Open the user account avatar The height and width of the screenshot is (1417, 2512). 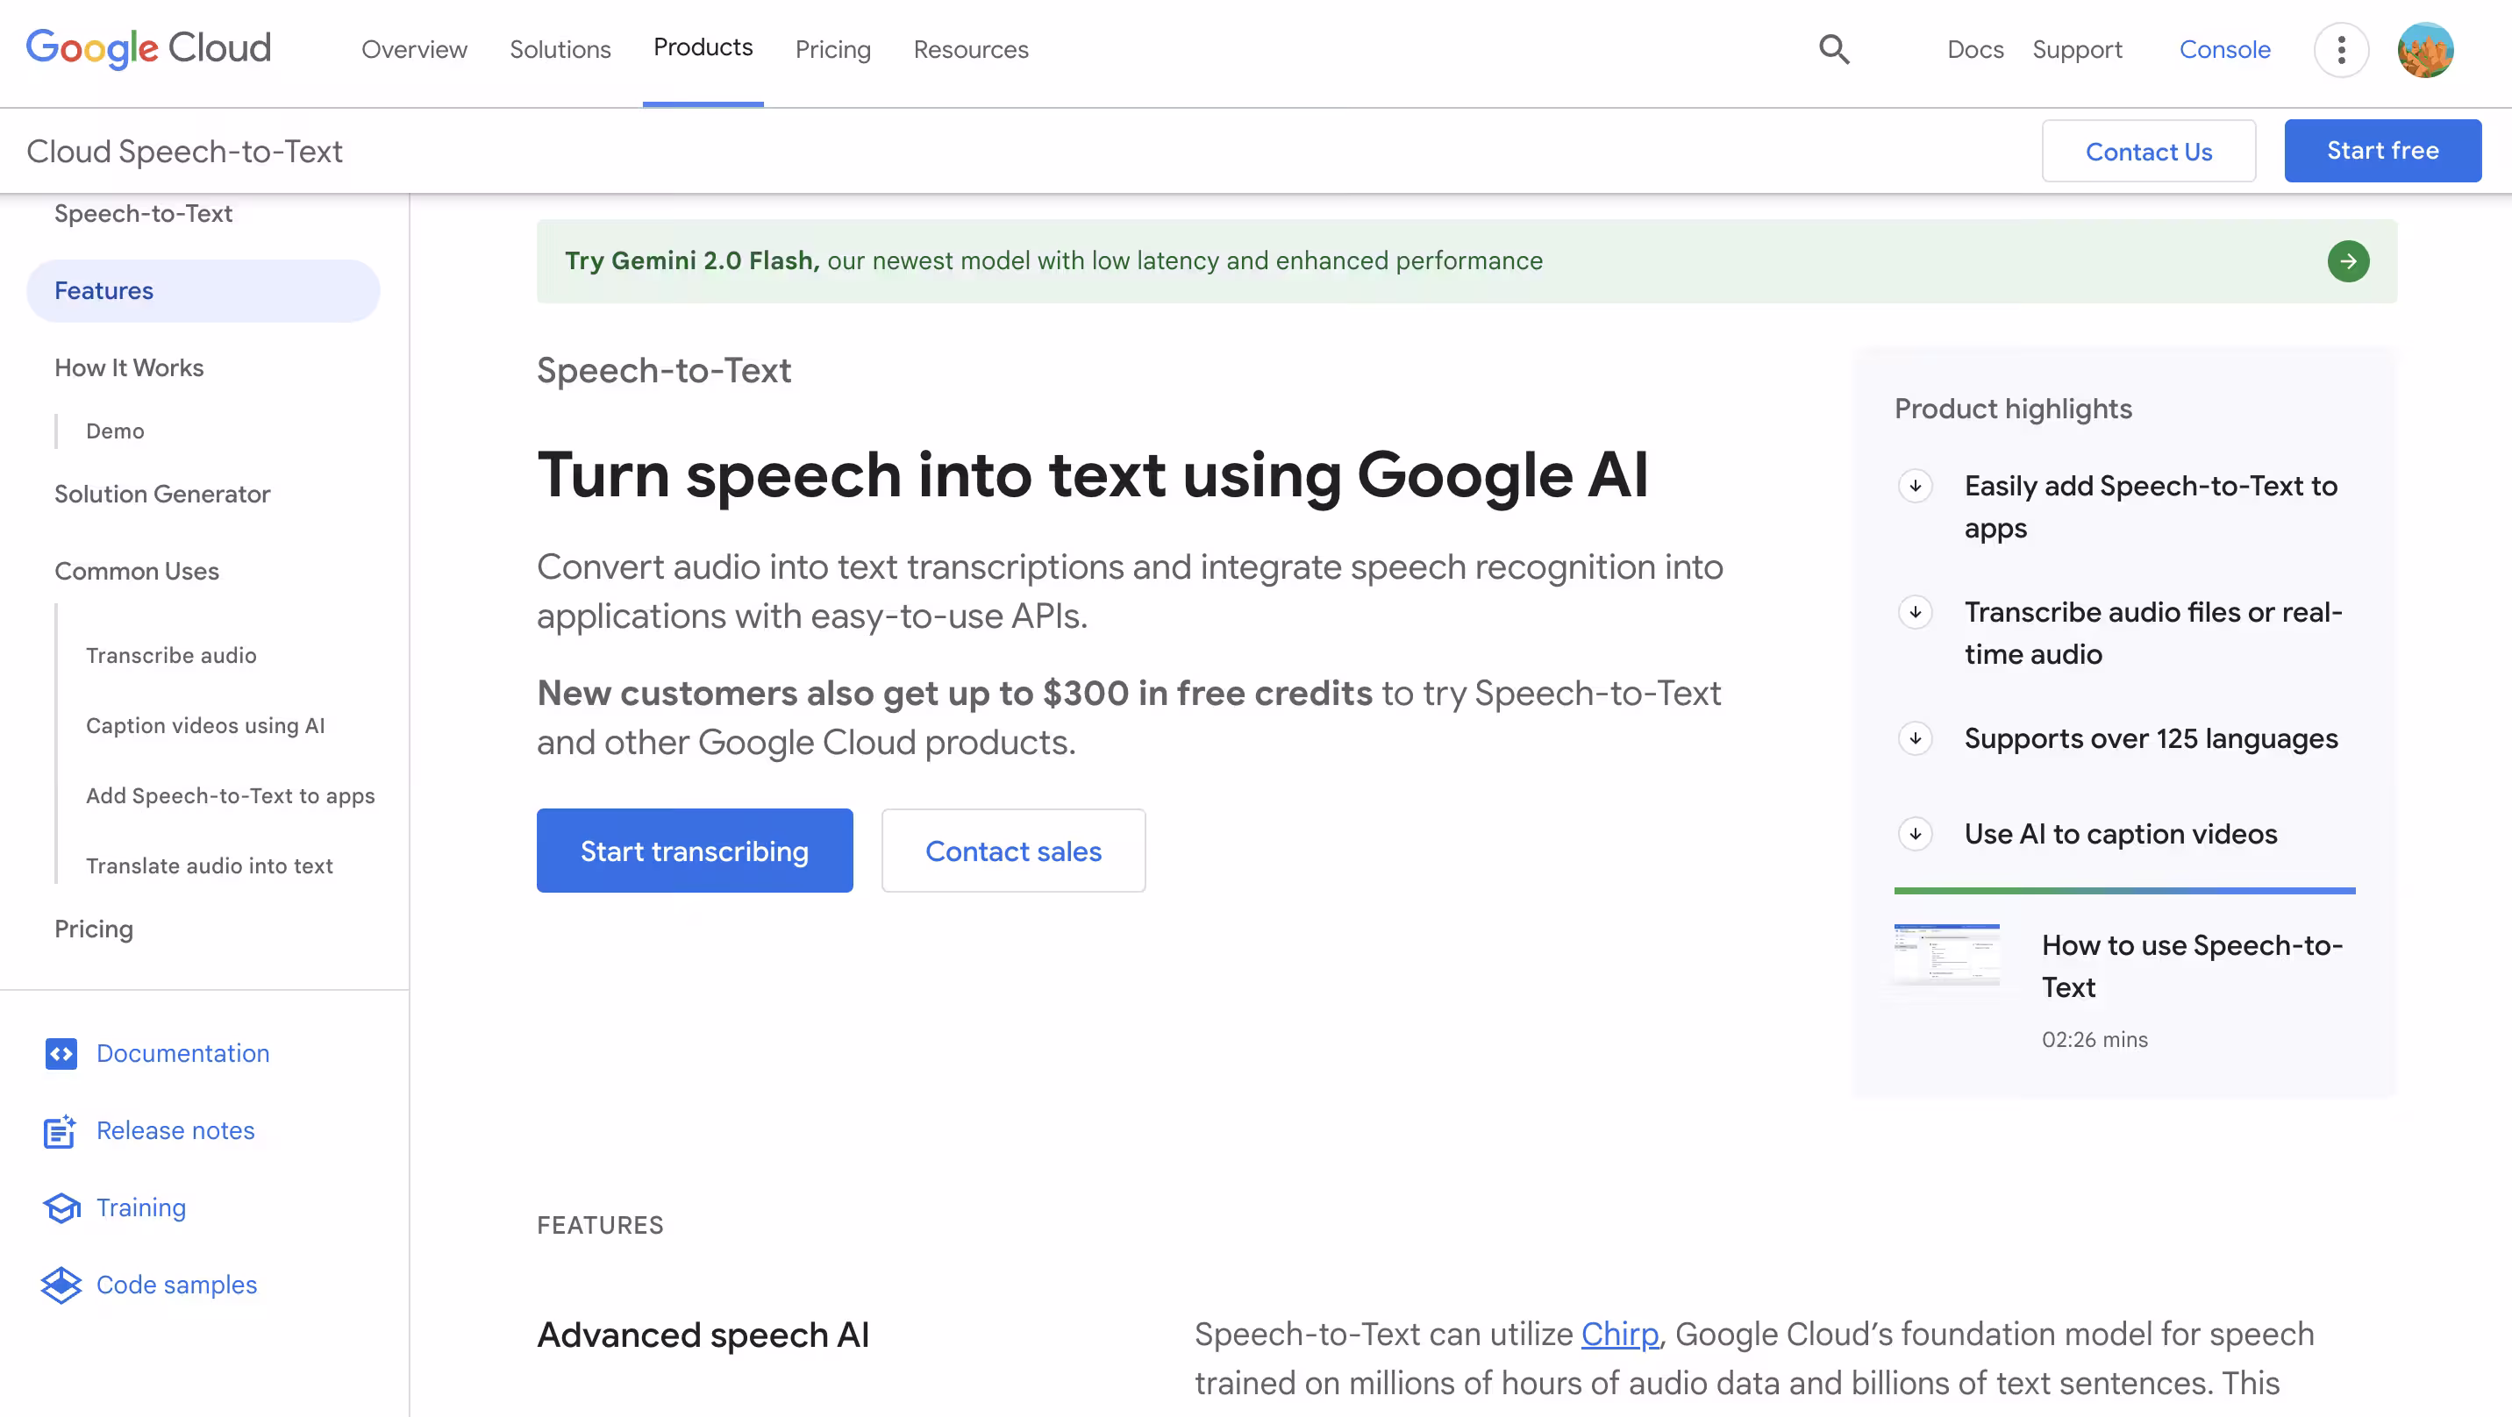click(2425, 50)
